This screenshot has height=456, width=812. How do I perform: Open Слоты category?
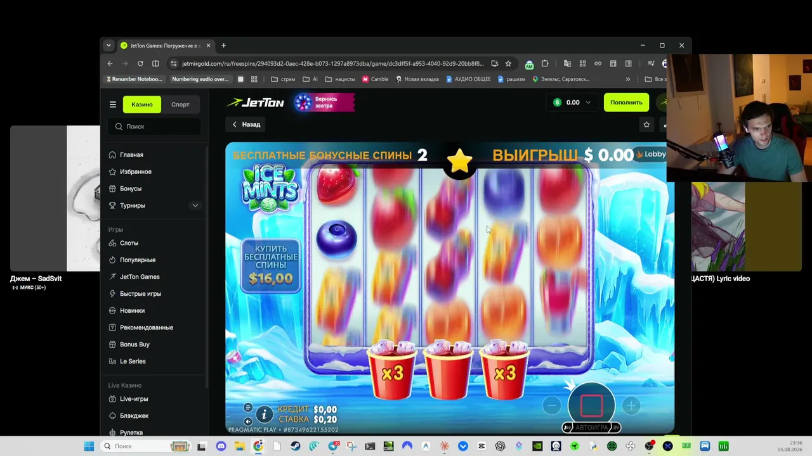[x=129, y=243]
